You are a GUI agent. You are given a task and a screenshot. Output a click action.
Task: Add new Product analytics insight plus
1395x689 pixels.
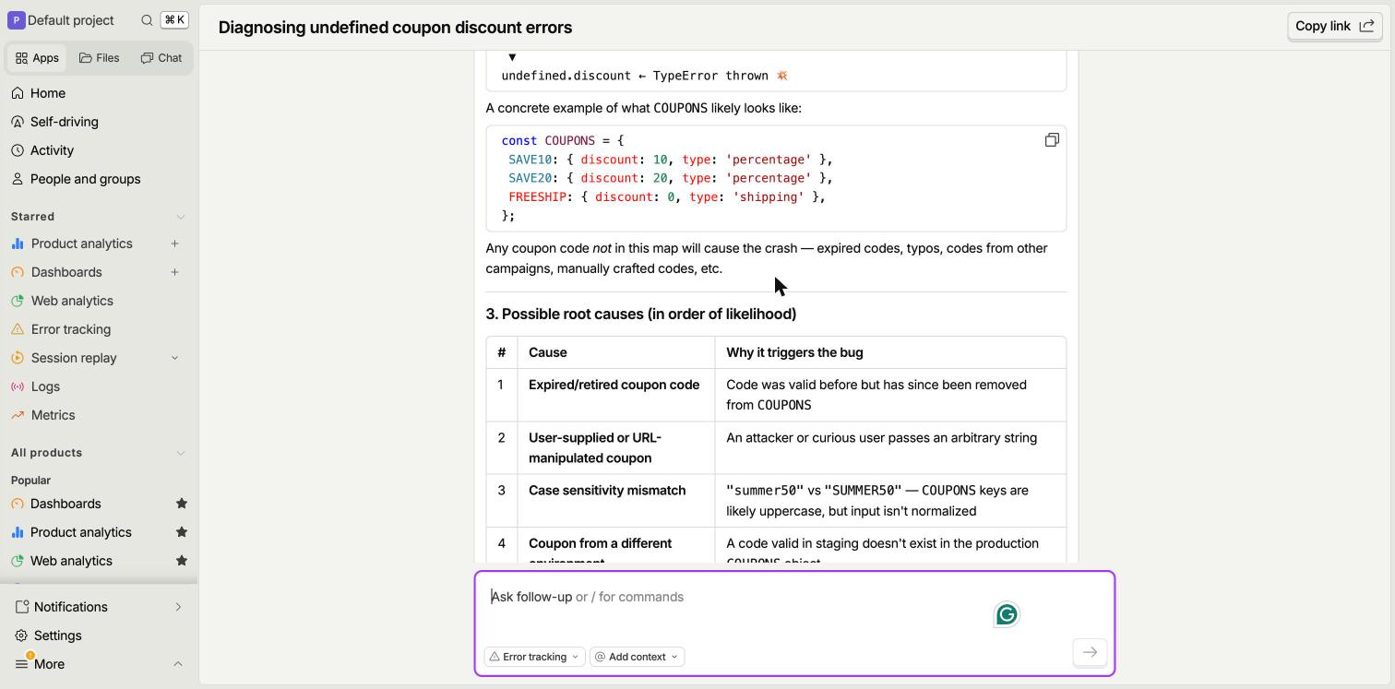[175, 244]
